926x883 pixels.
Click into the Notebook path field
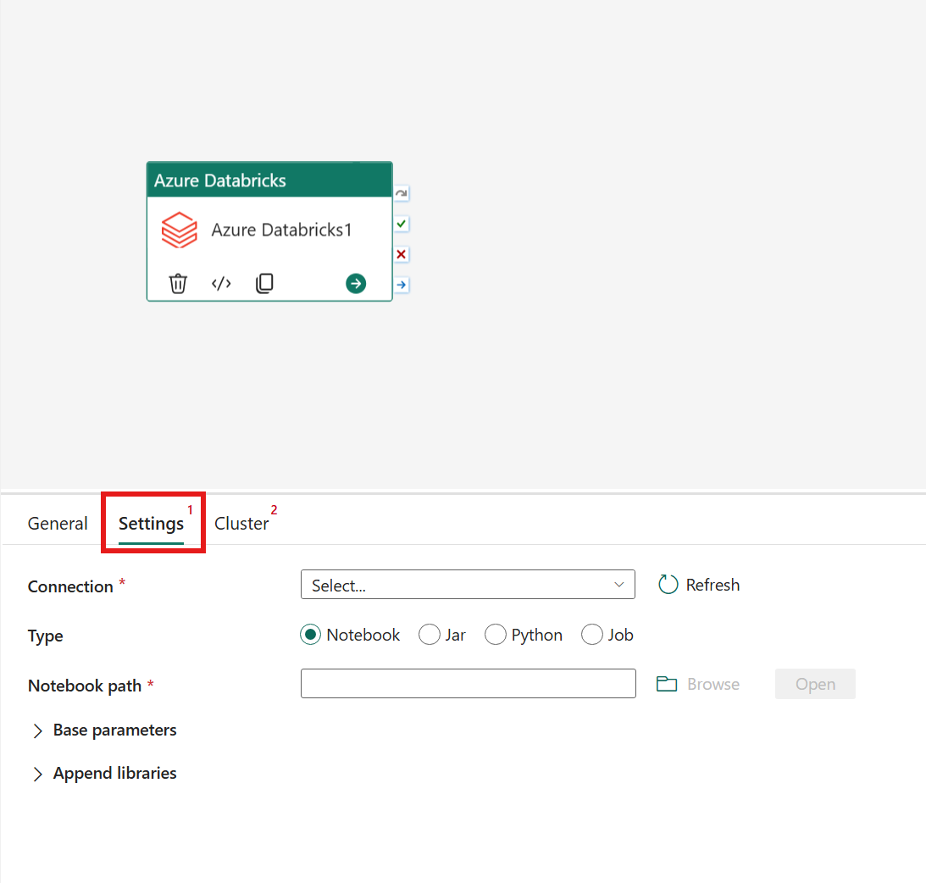pyautogui.click(x=468, y=683)
